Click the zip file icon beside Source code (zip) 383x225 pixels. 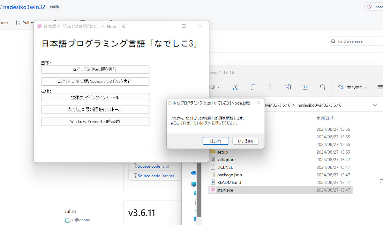tap(135, 166)
